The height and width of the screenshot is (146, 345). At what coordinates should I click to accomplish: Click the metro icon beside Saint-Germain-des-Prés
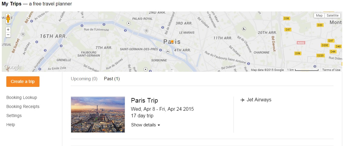161,50
